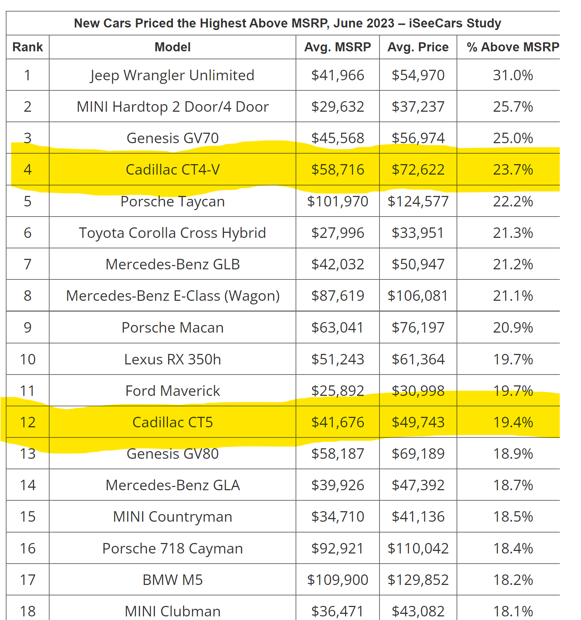This screenshot has width=581, height=620.
Task: Select the Avg. Price column header
Action: pyautogui.click(x=418, y=47)
